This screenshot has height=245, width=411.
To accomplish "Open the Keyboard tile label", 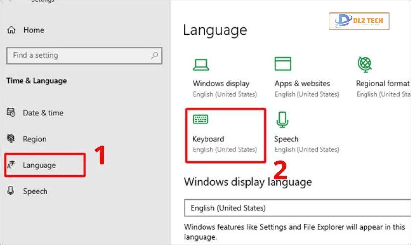I will pos(208,139).
